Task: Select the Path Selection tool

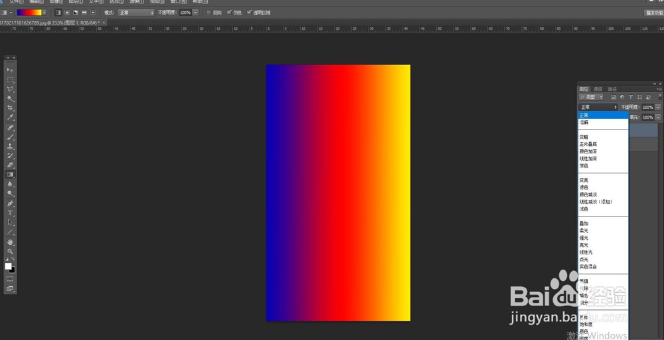Action: point(10,222)
